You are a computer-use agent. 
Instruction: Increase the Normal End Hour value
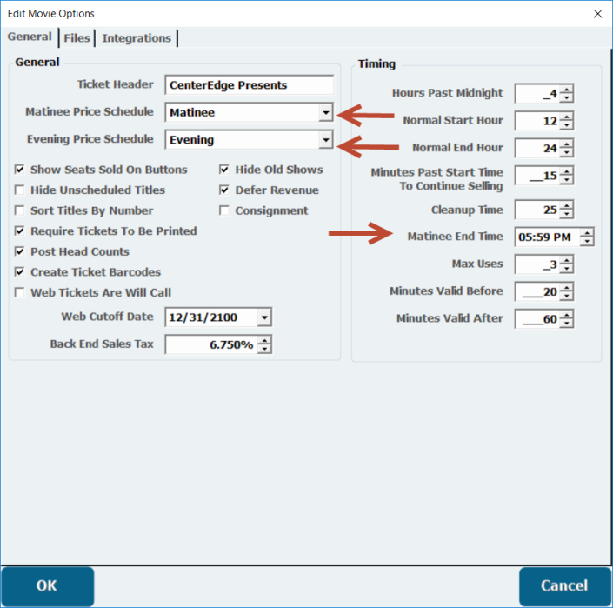click(x=567, y=144)
